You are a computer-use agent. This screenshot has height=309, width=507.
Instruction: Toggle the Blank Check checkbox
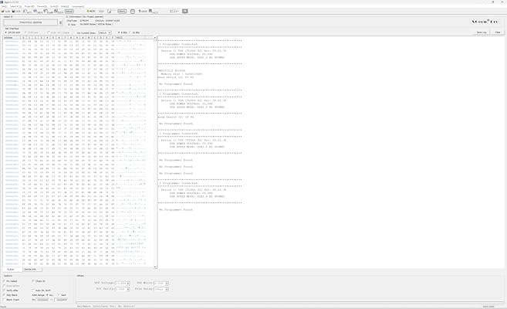[4, 300]
